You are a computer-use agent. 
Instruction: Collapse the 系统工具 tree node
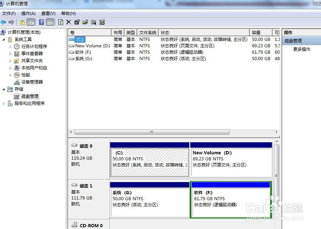pyautogui.click(x=4, y=39)
